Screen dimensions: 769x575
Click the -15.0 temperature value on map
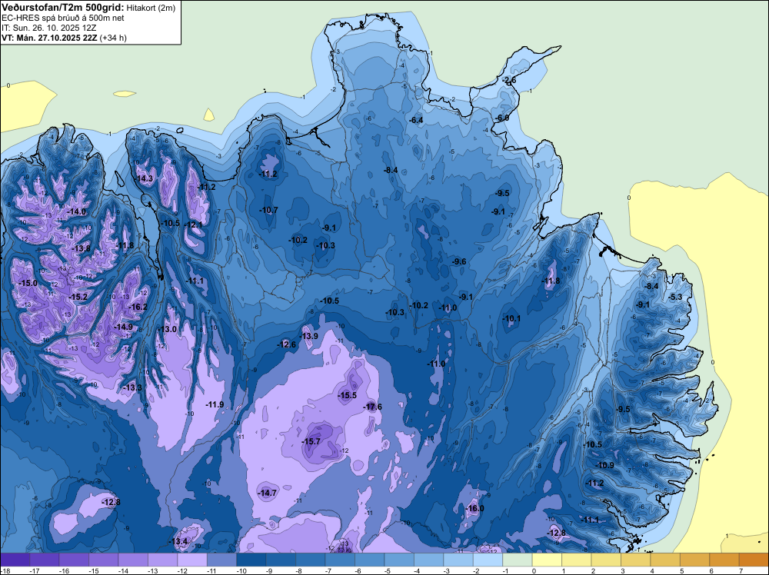point(28,283)
